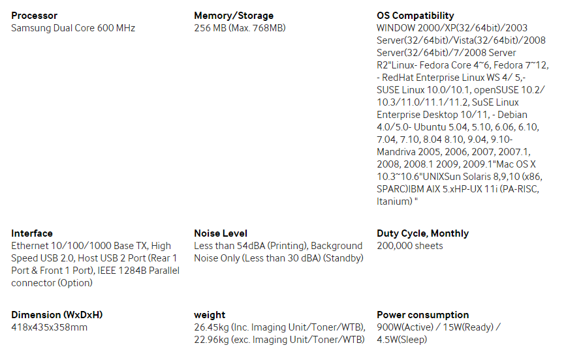Screen dimensions: 566x356
Task: Select the 200,000 sheets value
Action: pos(409,246)
